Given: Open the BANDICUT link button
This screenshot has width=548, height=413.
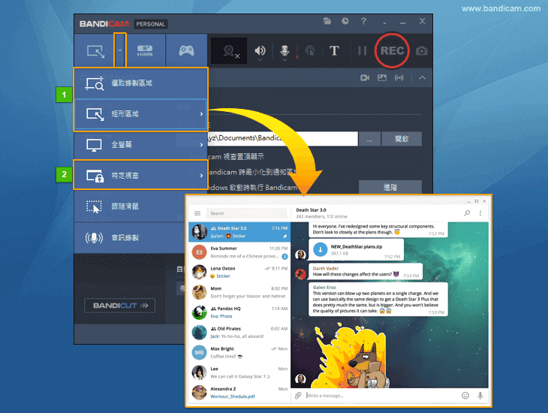Looking at the screenshot, I should pyautogui.click(x=120, y=306).
